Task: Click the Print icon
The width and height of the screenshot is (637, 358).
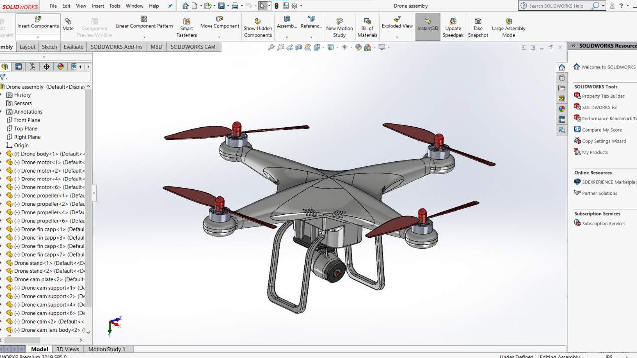Action: (236, 6)
